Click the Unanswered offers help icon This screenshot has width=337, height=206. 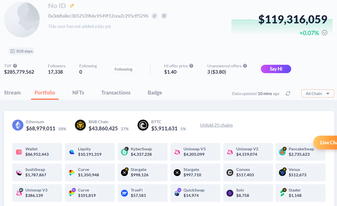pyautogui.click(x=245, y=66)
